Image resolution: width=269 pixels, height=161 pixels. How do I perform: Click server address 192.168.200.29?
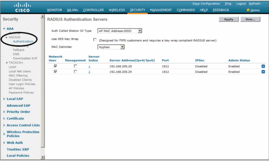121,72
